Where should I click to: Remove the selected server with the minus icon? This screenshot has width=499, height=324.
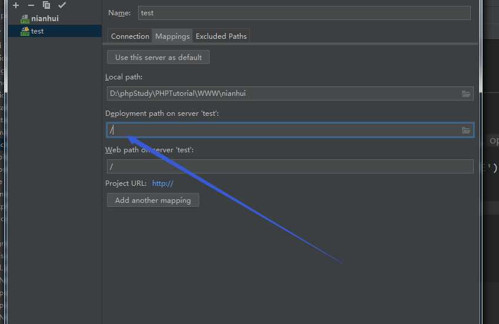[x=31, y=5]
